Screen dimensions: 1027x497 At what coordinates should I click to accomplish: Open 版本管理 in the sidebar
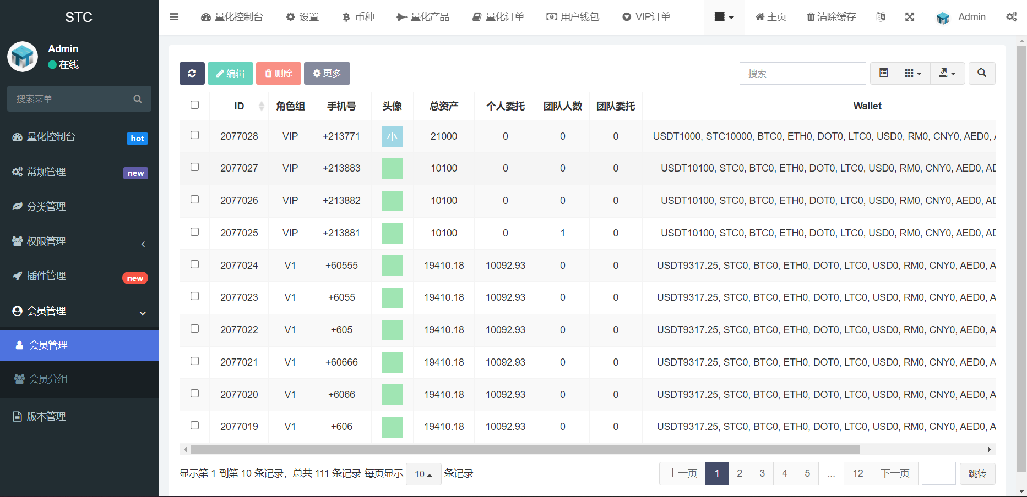point(79,417)
